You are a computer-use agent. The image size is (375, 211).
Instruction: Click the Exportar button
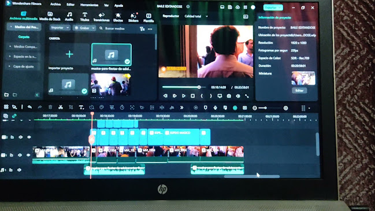(x=273, y=8)
